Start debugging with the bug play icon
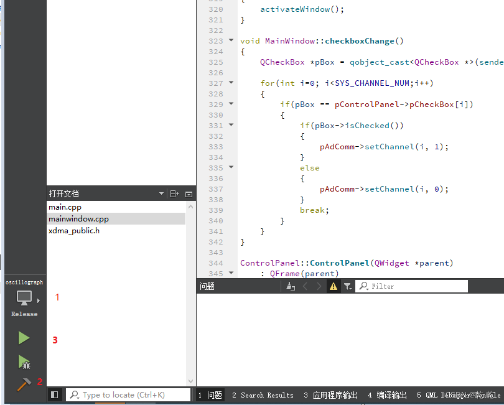This screenshot has height=405, width=504. click(24, 362)
